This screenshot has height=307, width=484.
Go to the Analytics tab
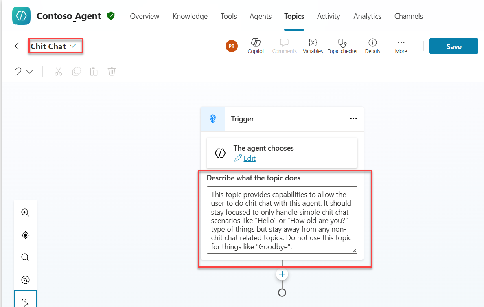[367, 16]
